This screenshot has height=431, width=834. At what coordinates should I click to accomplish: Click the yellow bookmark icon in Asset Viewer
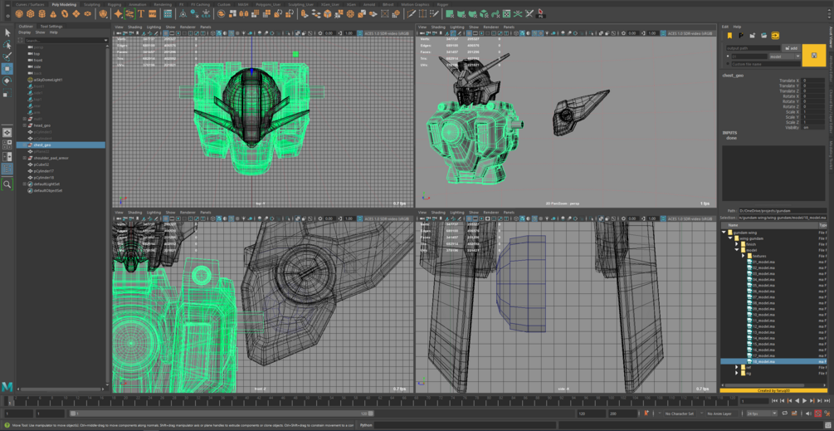729,36
